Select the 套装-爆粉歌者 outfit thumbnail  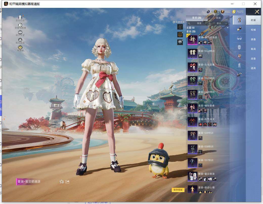[192, 108]
